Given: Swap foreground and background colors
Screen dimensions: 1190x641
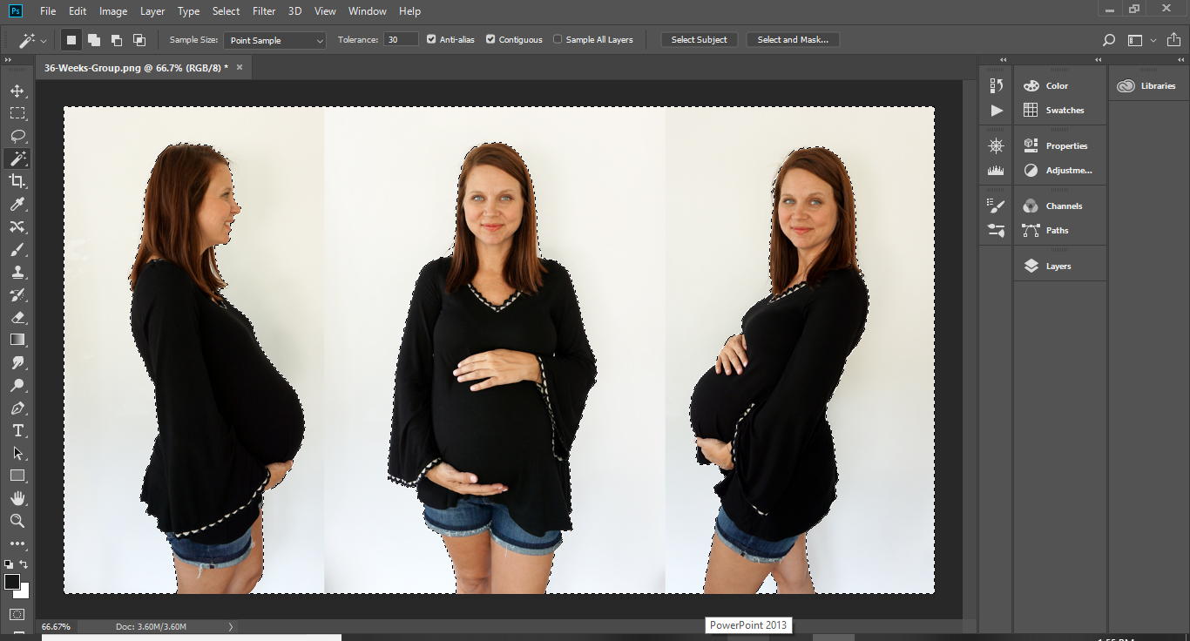Looking at the screenshot, I should coord(24,564).
